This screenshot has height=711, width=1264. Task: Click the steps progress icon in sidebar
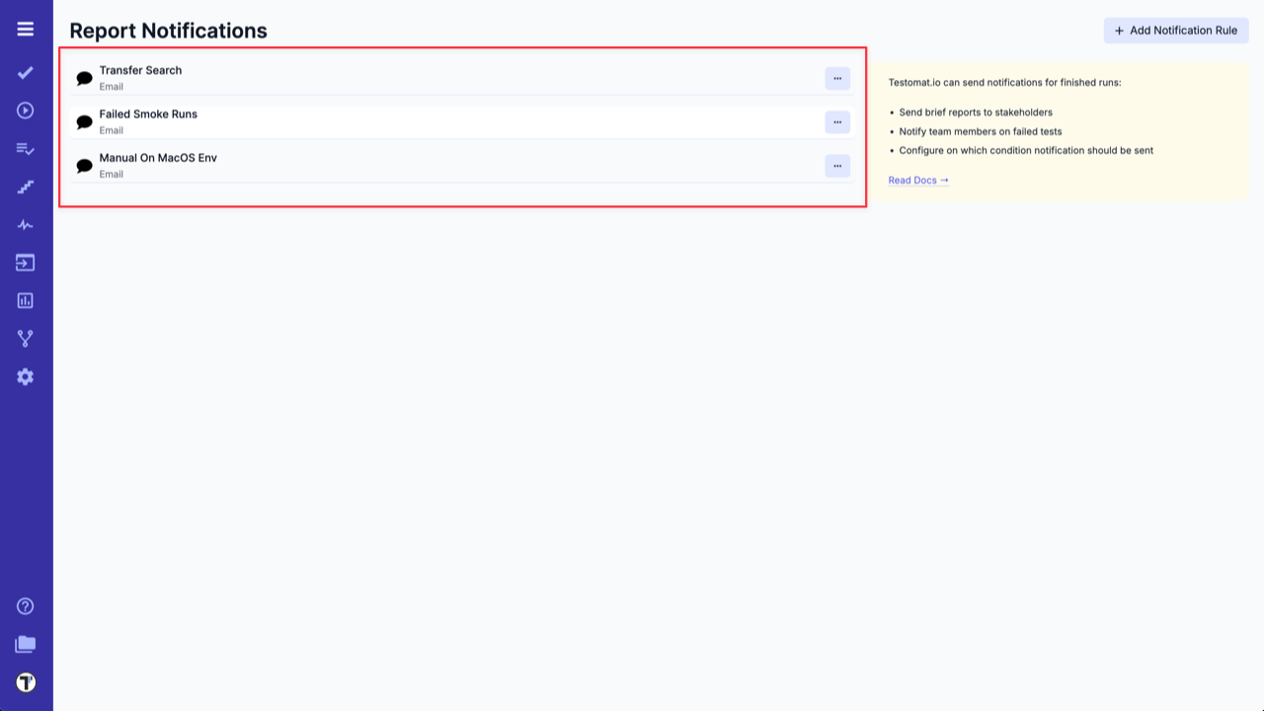26,187
